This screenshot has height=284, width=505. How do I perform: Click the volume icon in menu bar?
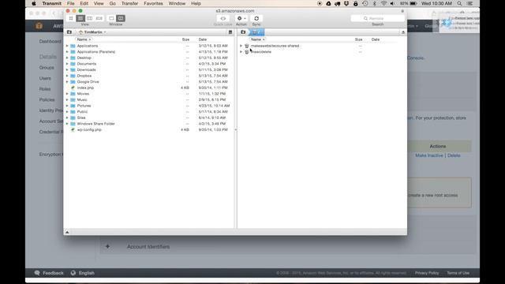click(x=392, y=3)
